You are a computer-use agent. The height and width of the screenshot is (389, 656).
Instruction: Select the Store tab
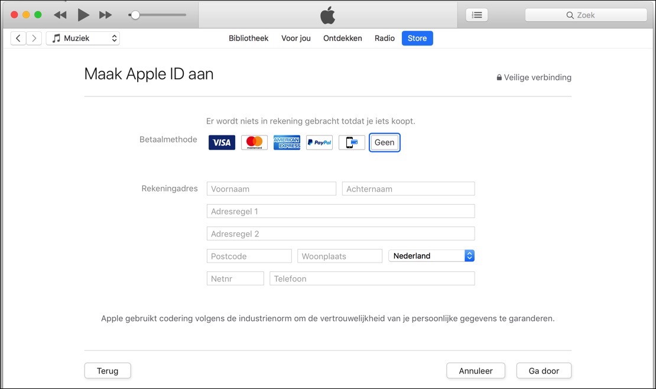click(417, 38)
